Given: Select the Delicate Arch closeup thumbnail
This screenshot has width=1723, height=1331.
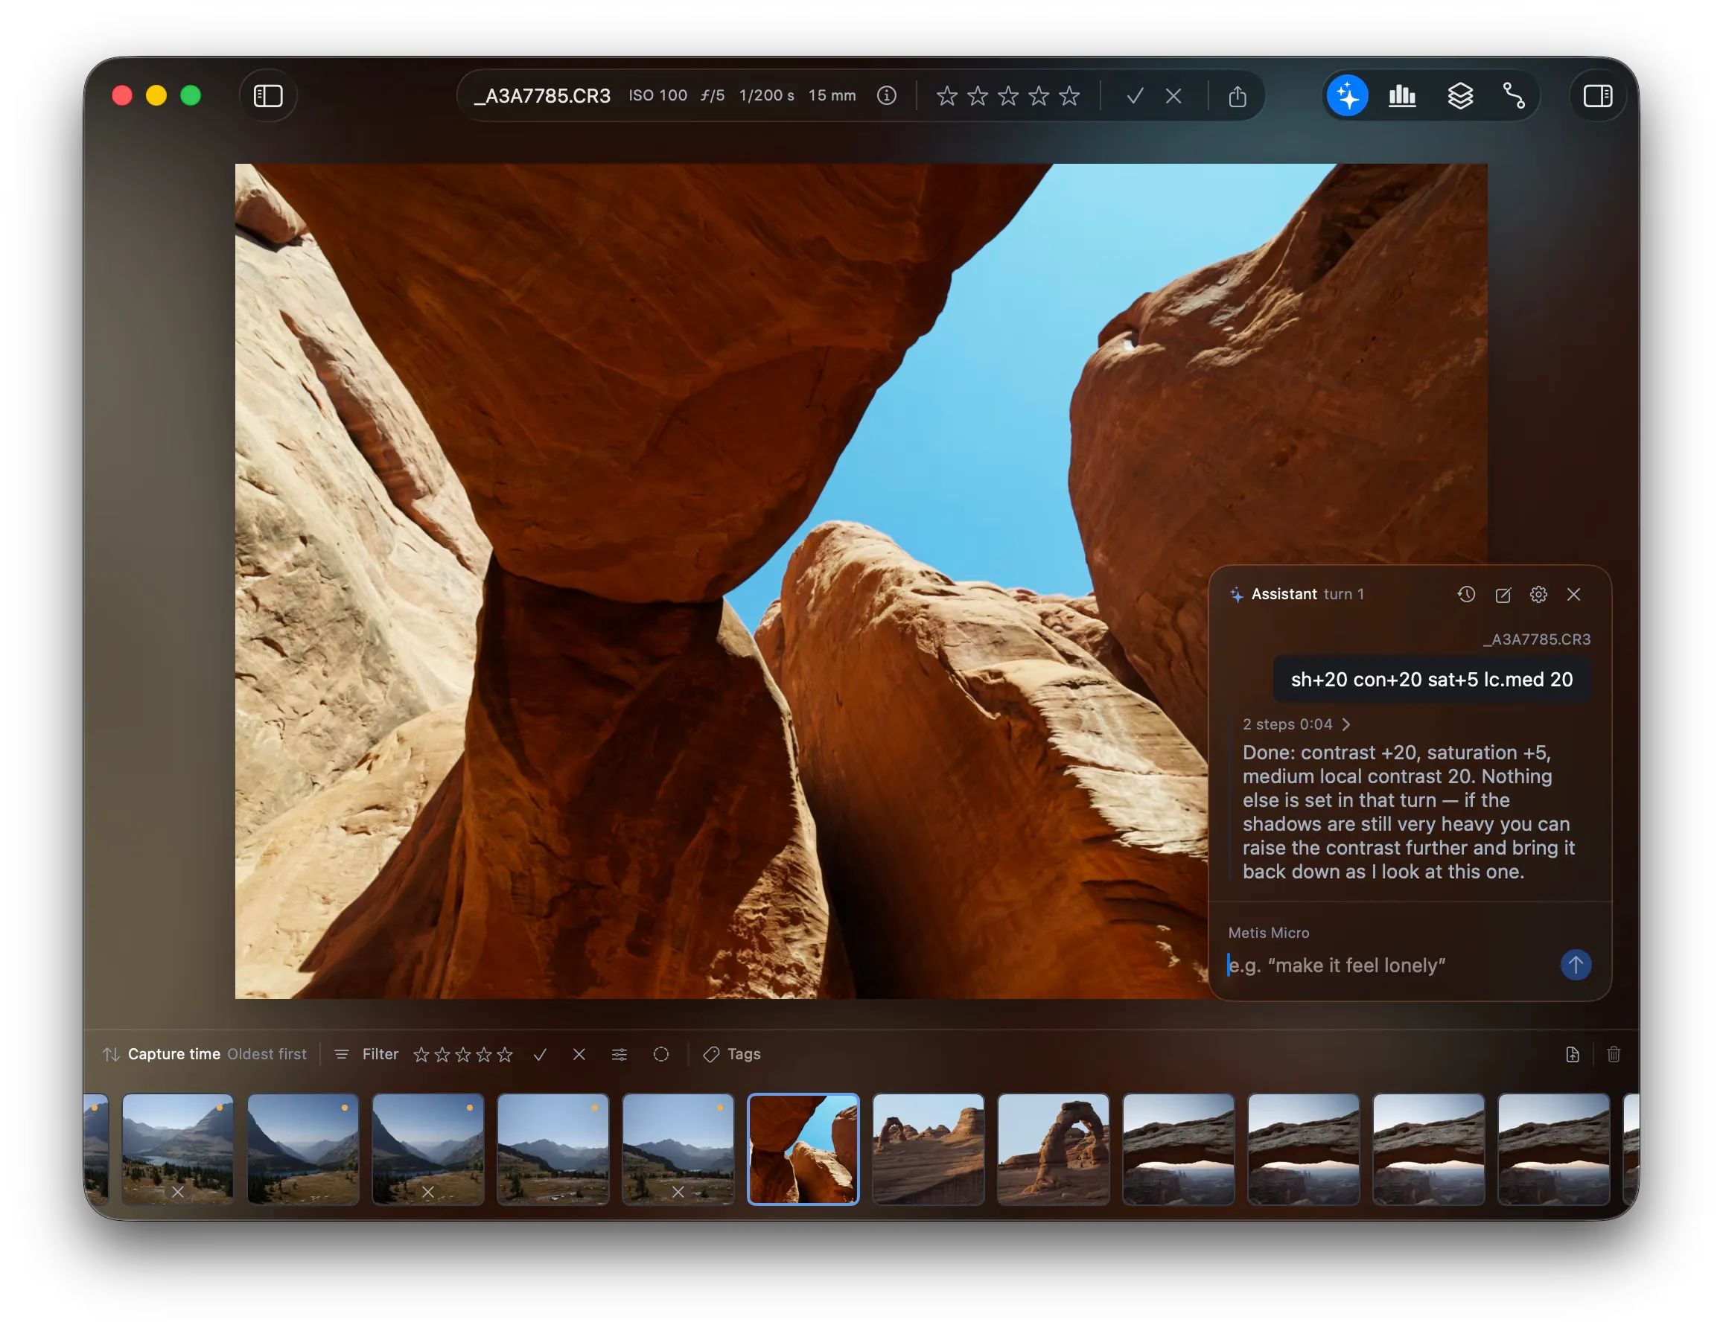Looking at the screenshot, I should click(x=1053, y=1149).
